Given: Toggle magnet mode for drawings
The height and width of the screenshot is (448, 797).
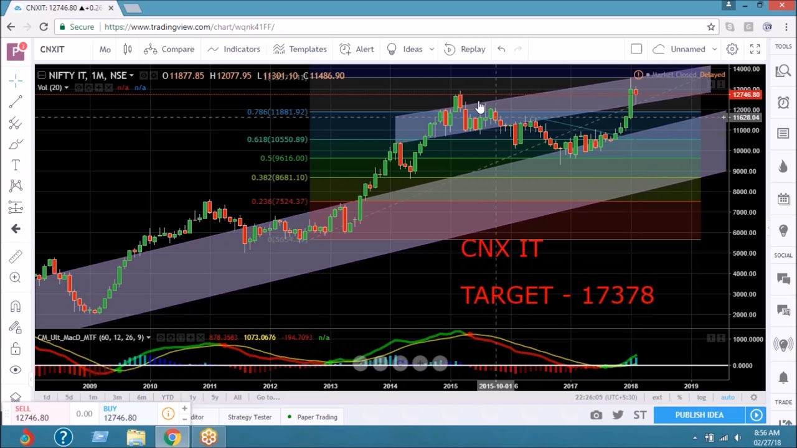Looking at the screenshot, I should (16, 306).
